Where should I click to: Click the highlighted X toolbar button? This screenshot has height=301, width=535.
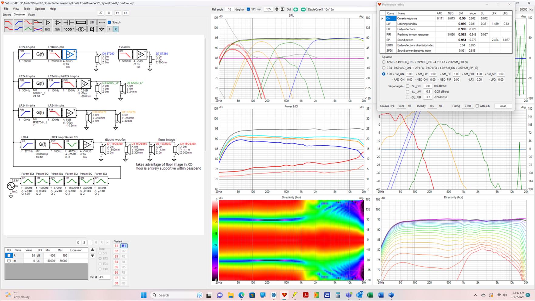(116, 29)
